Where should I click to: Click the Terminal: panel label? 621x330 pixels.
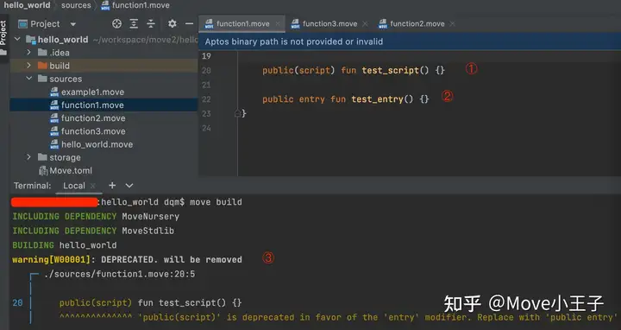(33, 186)
